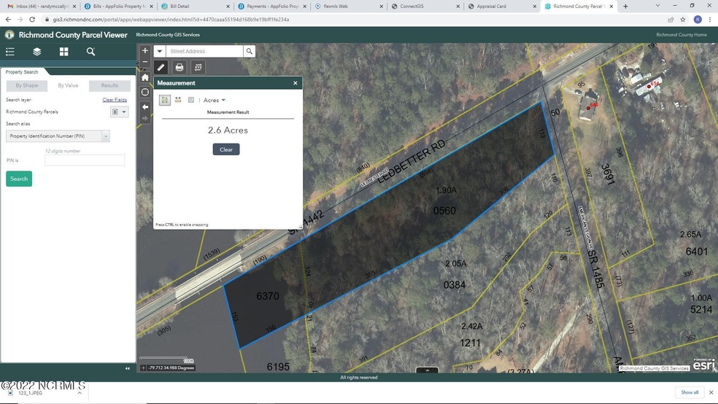Open the Print widget icon

[179, 67]
